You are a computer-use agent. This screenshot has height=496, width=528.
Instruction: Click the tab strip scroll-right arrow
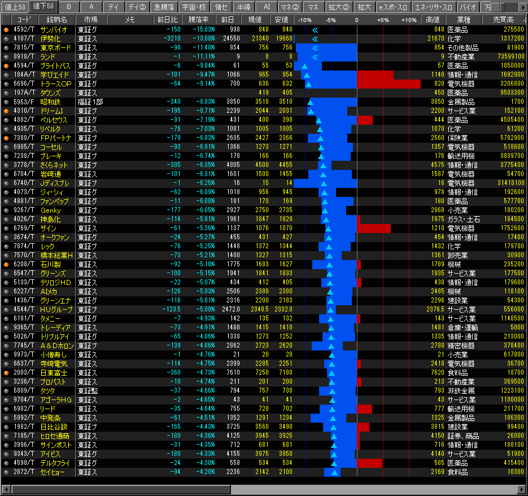pyautogui.click(x=522, y=7)
